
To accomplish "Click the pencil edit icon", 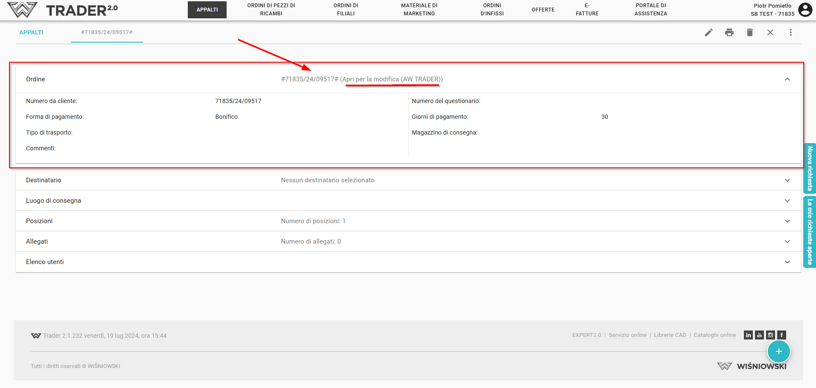I will click(x=708, y=32).
